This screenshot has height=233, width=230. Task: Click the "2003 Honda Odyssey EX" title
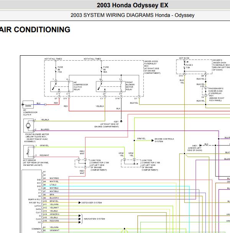(132, 5)
